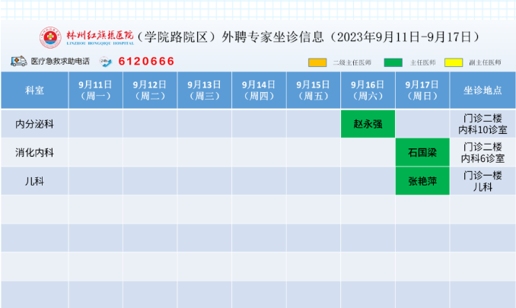Click the 9月14日 (周四) header
Image resolution: width=516 pixels, height=308 pixels.
click(259, 90)
